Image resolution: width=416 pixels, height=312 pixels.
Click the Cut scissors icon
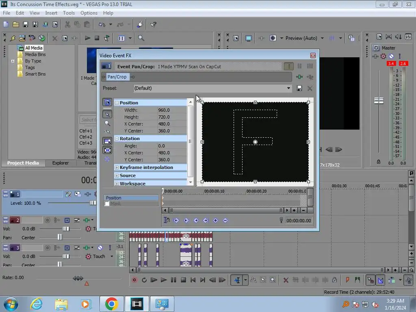click(68, 24)
